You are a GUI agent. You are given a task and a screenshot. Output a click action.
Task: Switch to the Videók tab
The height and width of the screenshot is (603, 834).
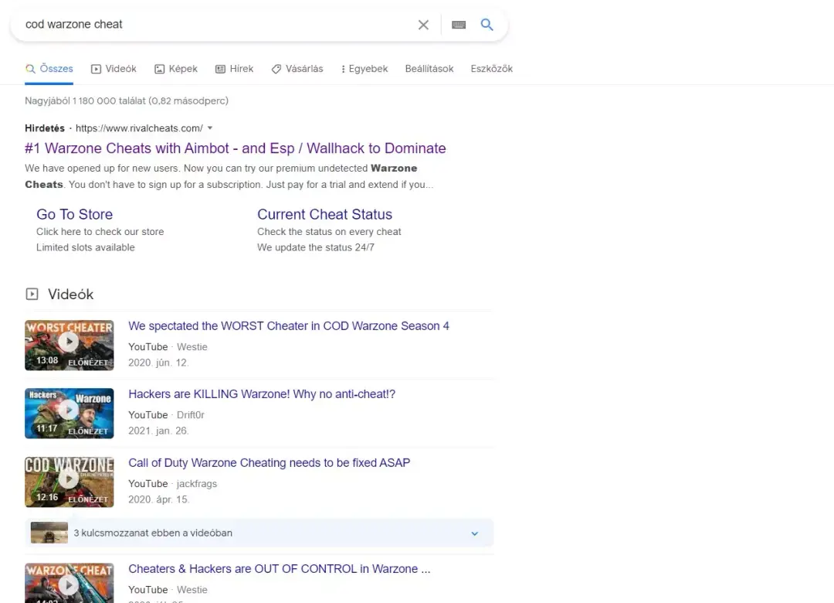pos(114,69)
